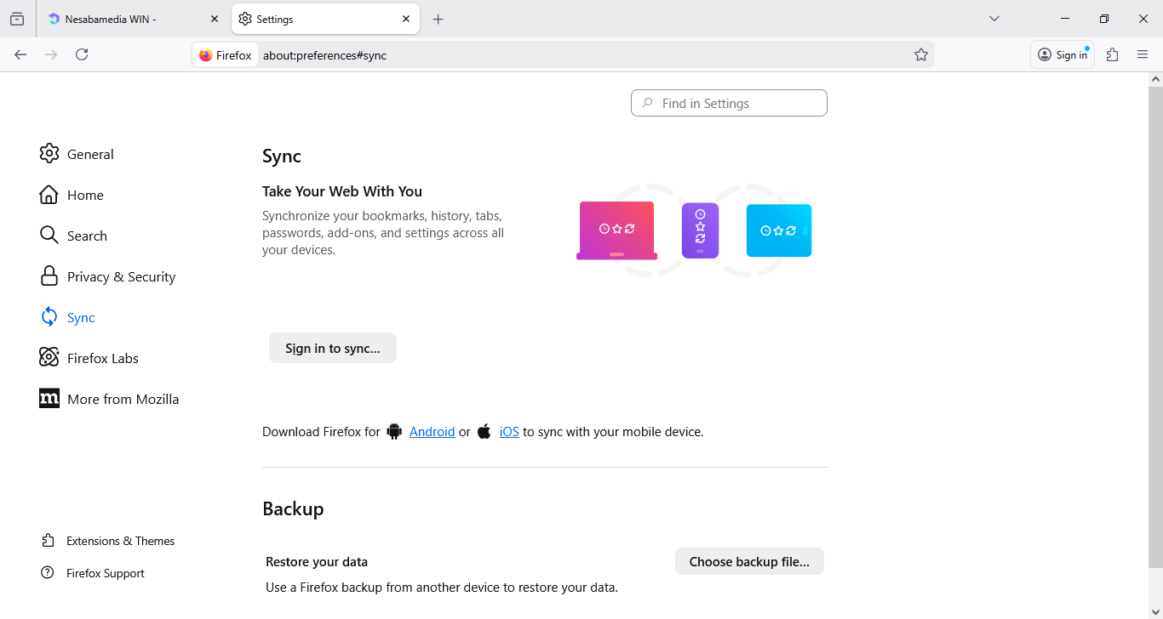Expand the list all tabs chevron
Viewport: 1163px width, 619px height.
994,19
